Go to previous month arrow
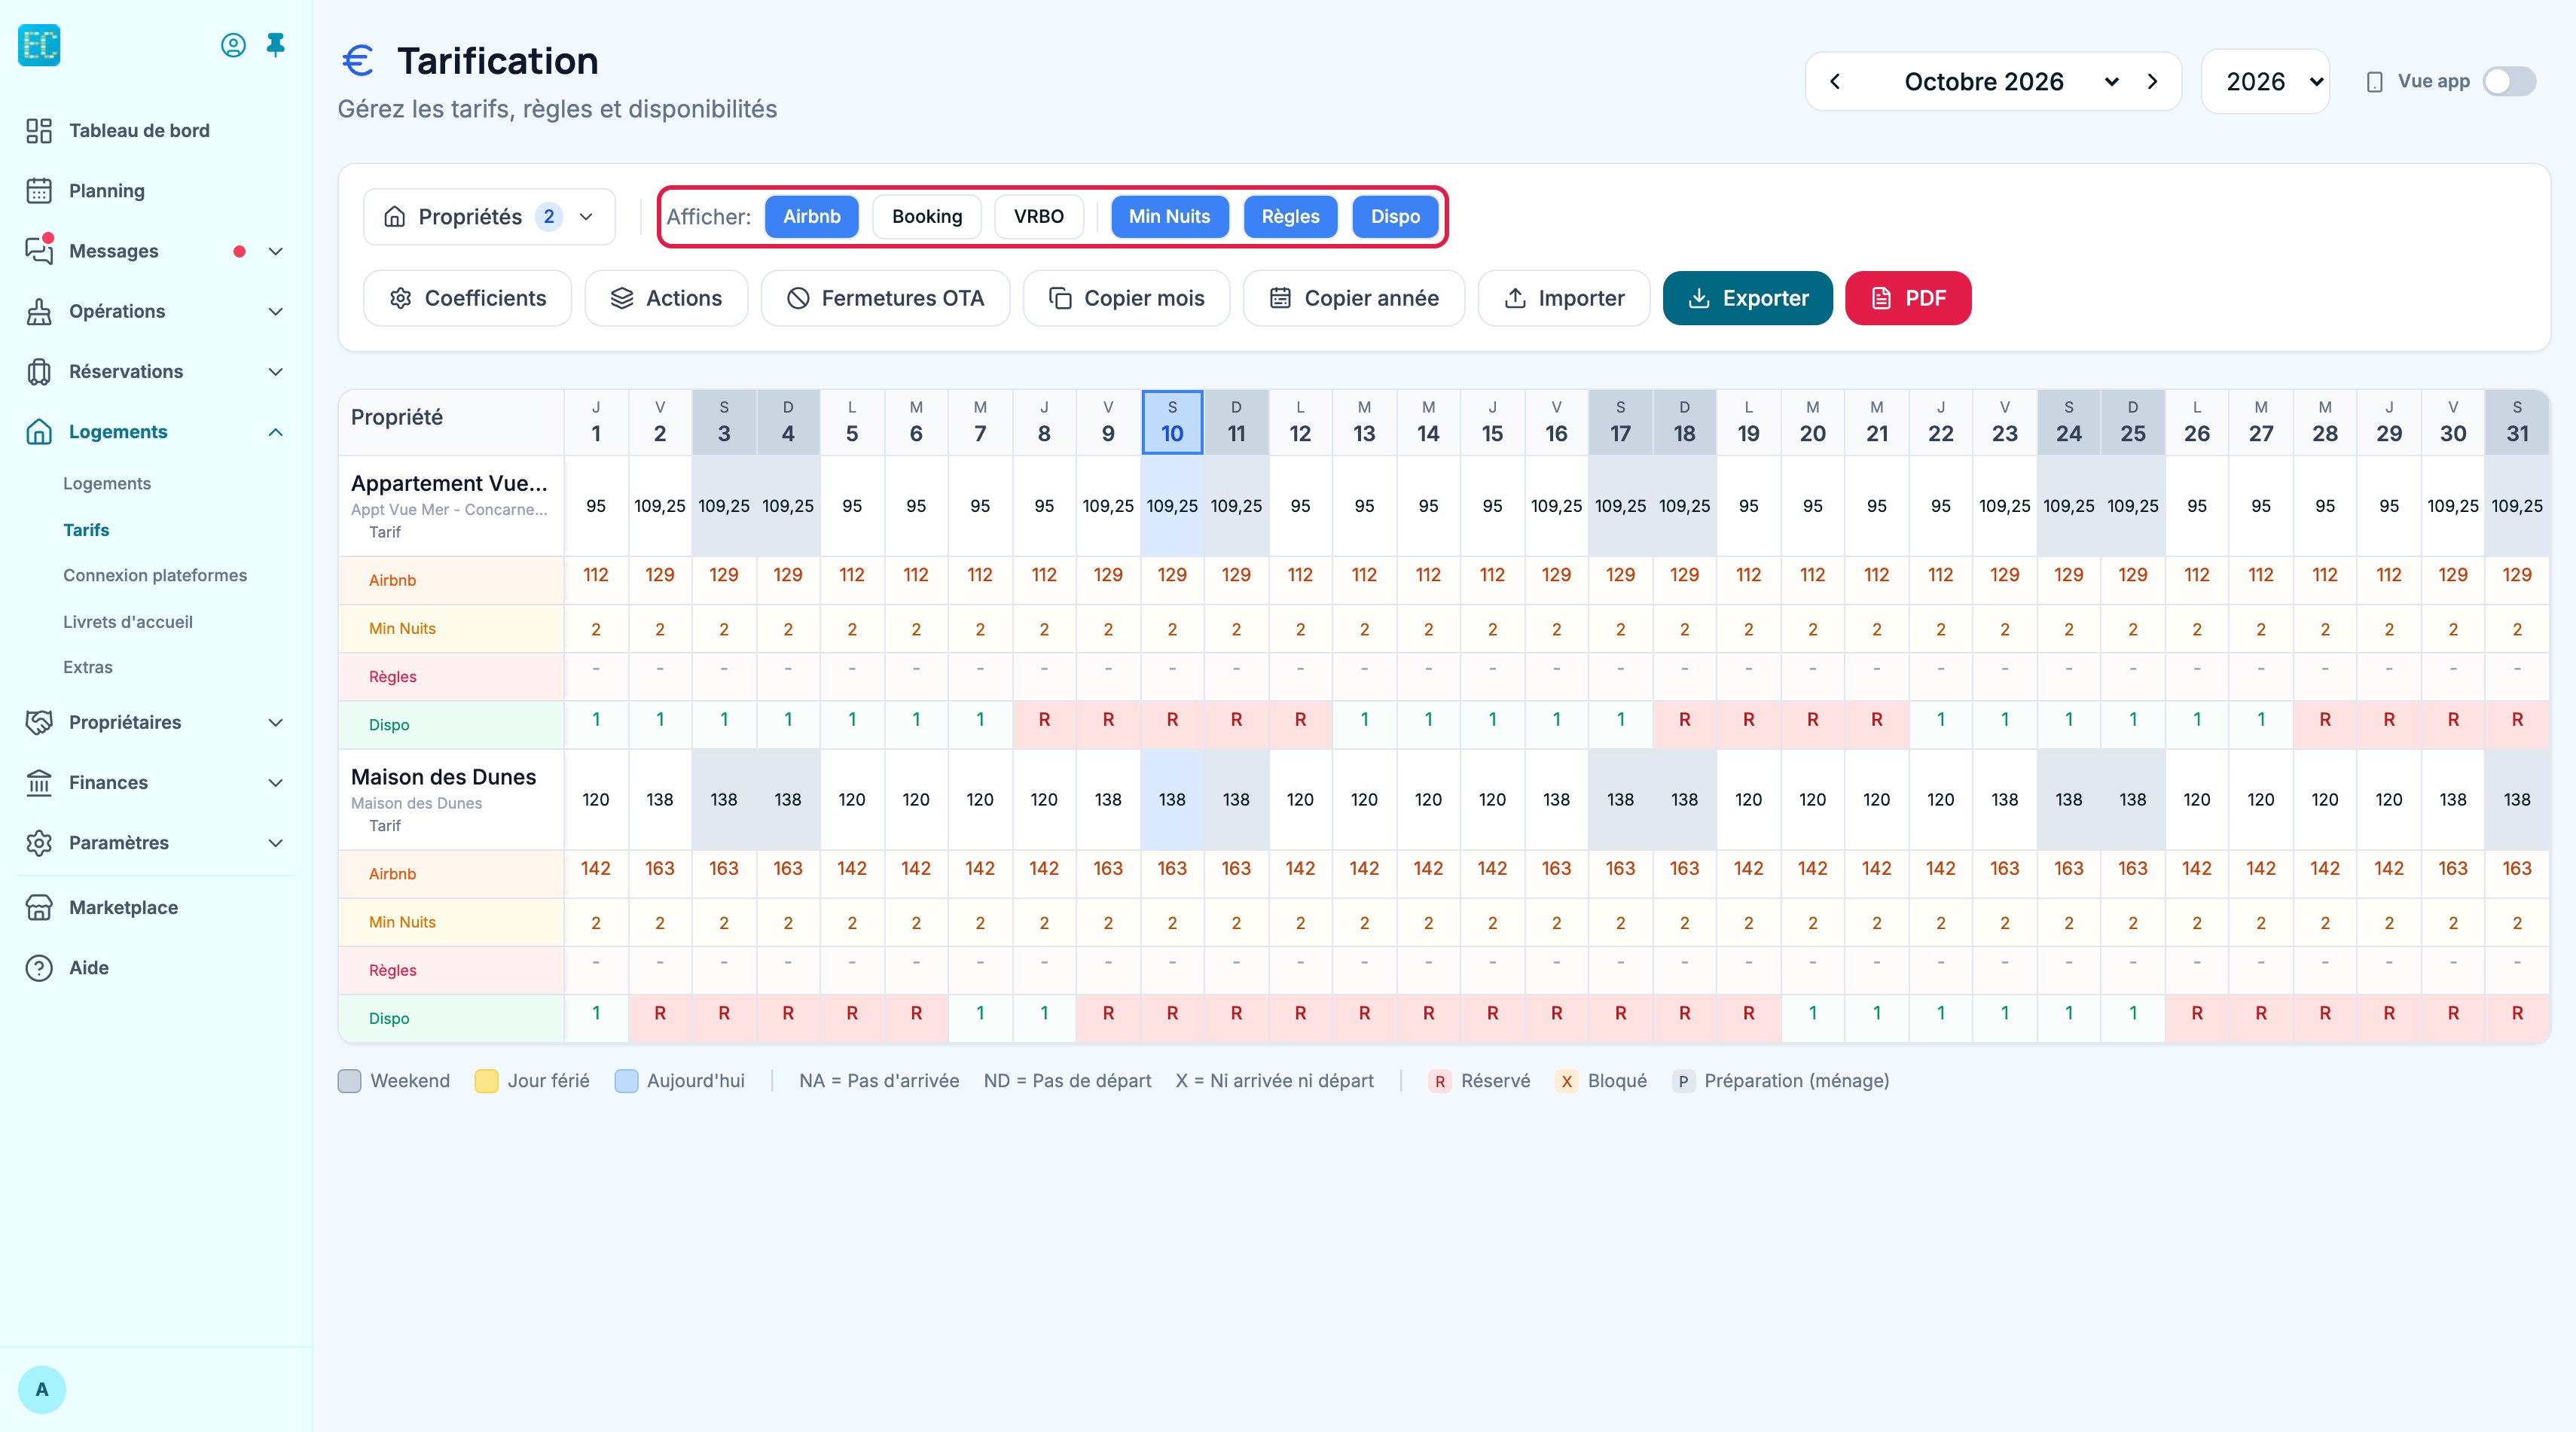The width and height of the screenshot is (2576, 1432). (x=1835, y=82)
